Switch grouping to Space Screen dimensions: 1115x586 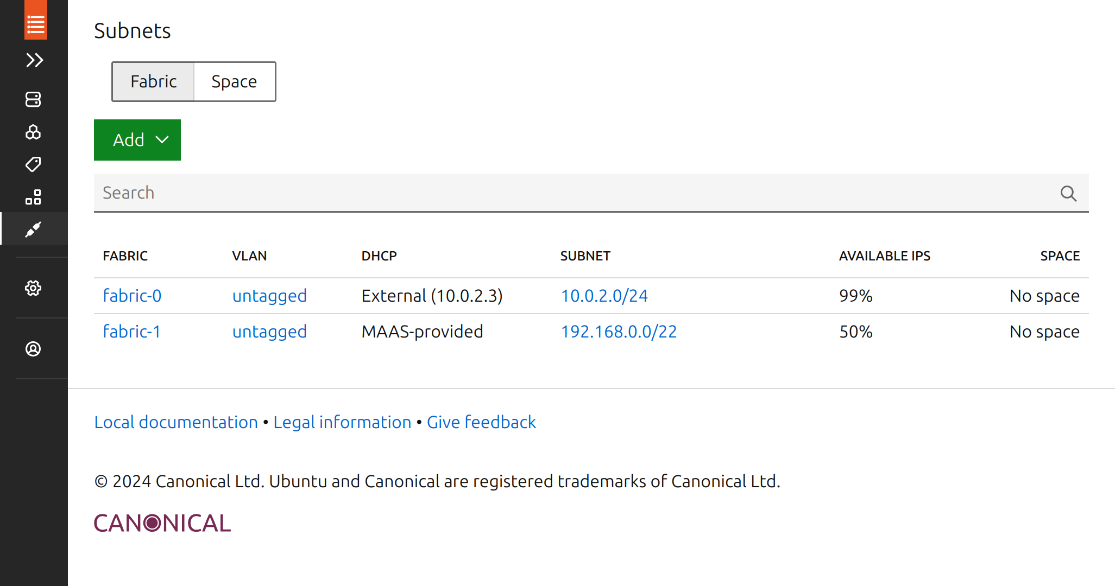234,81
